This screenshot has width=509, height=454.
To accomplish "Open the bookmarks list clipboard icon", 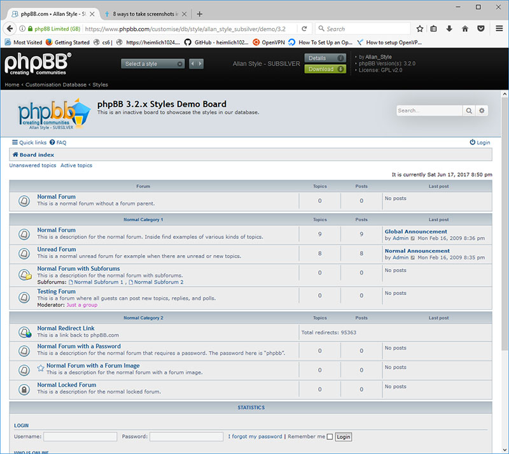I will click(433, 29).
